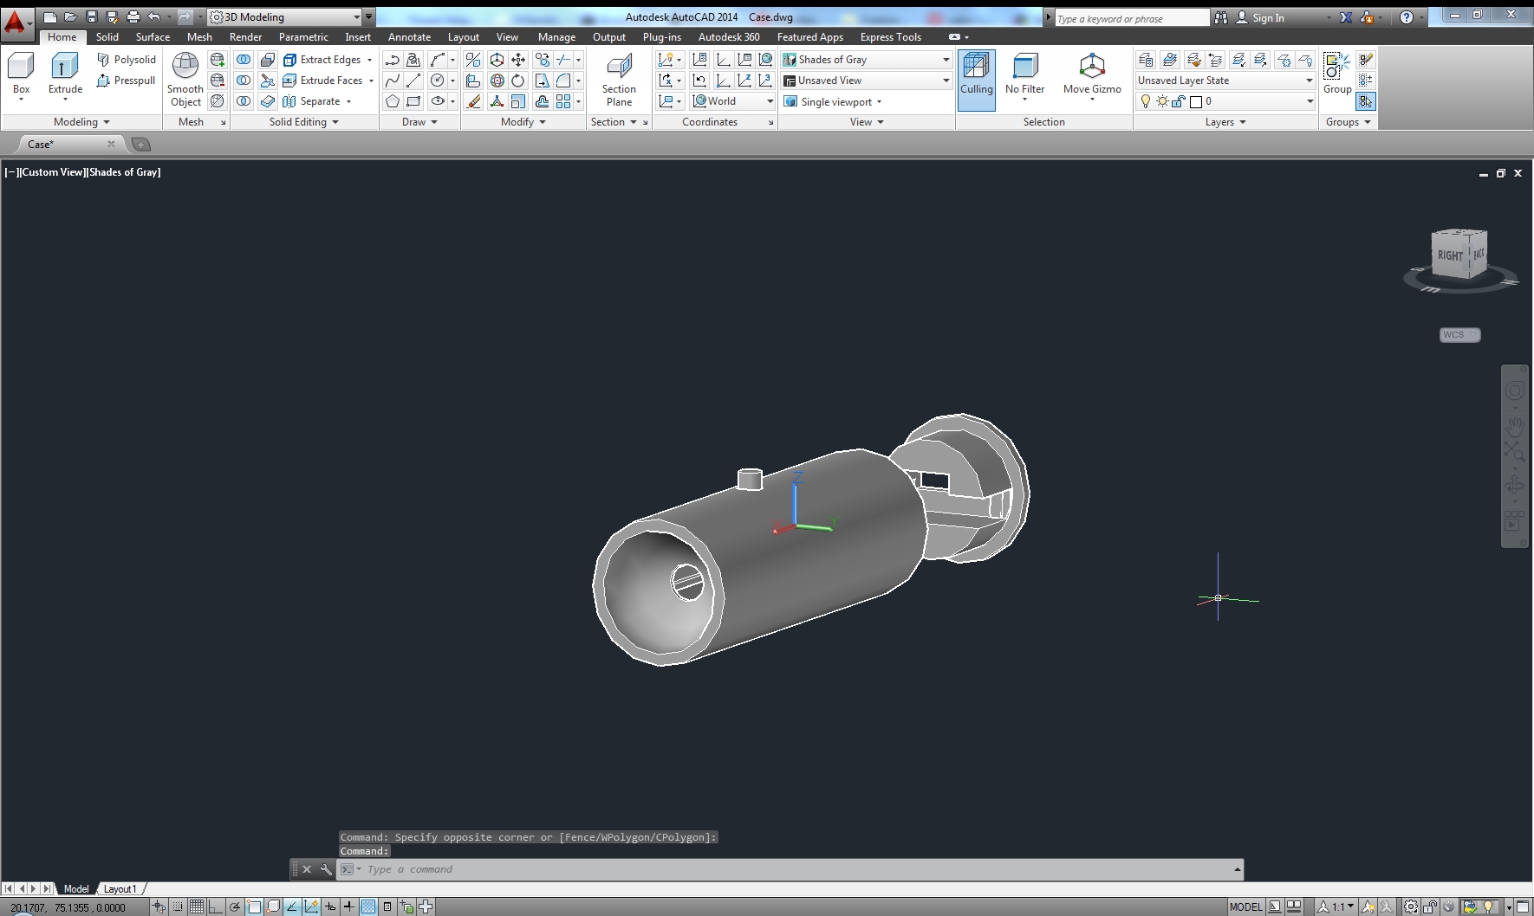Open the Unsaved Layer State dropdown
Screen dimensions: 1534x916
click(1225, 81)
